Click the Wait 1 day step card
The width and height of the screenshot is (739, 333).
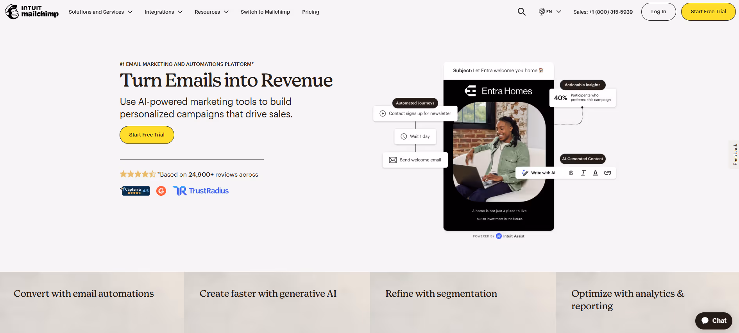click(415, 136)
